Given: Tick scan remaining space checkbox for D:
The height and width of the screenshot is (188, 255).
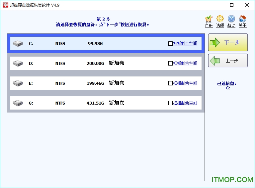Looking at the screenshot, I should coord(171,63).
